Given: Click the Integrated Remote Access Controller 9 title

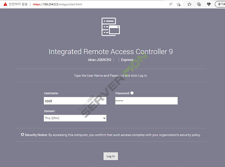Looking at the screenshot, I should click(x=111, y=52).
